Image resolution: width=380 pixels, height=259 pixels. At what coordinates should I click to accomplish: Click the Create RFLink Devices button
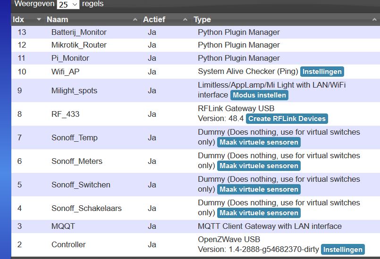click(287, 119)
